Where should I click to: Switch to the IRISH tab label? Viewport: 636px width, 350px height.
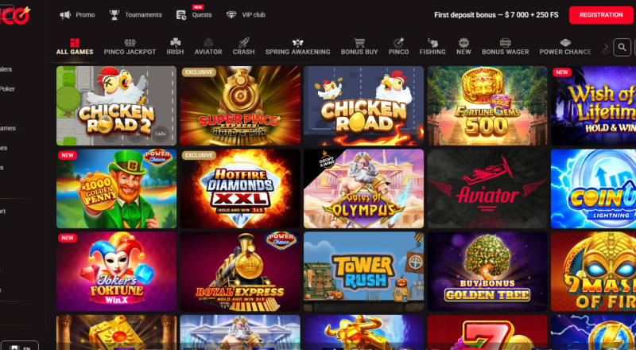click(175, 52)
